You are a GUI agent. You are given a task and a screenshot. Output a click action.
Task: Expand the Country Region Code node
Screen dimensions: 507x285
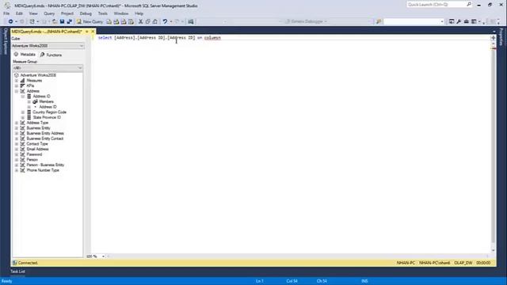(23, 112)
